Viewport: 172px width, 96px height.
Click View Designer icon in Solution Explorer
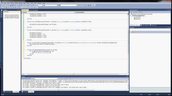click(140, 12)
